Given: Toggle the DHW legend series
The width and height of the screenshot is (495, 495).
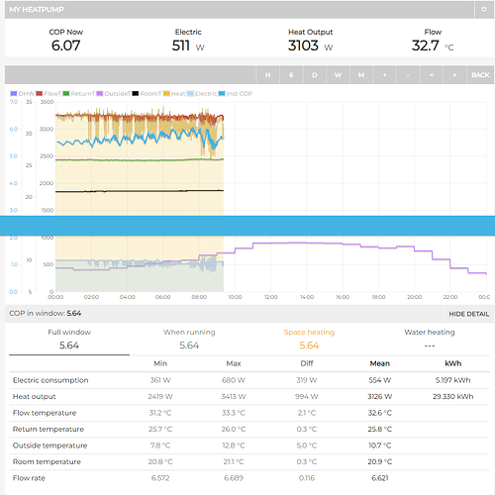Looking at the screenshot, I should point(23,94).
